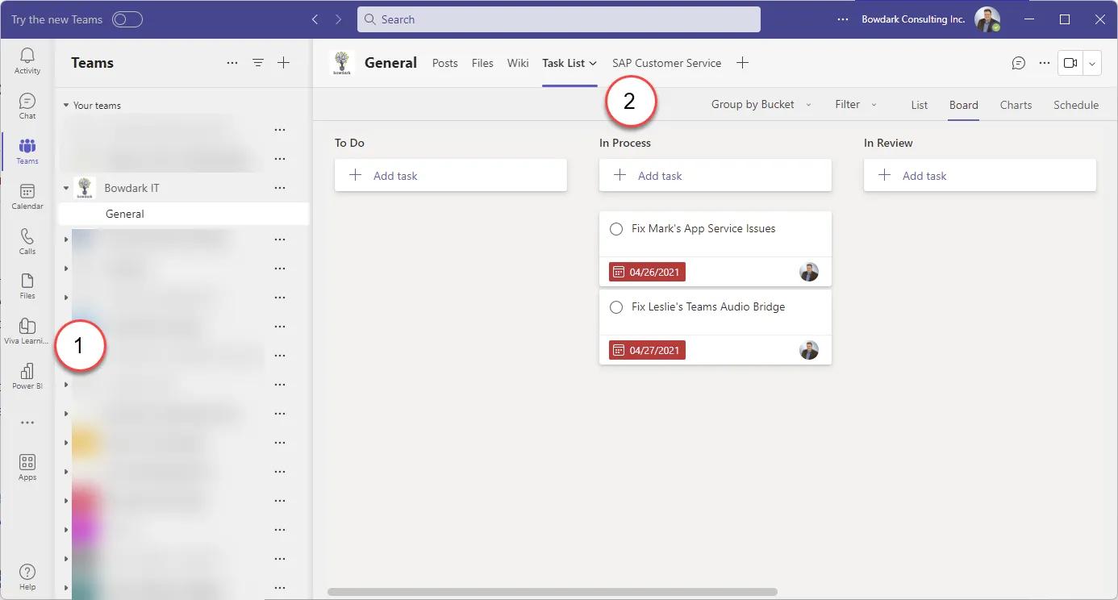Open channel more options ellipsis
The height and width of the screenshot is (600, 1118).
click(1045, 63)
